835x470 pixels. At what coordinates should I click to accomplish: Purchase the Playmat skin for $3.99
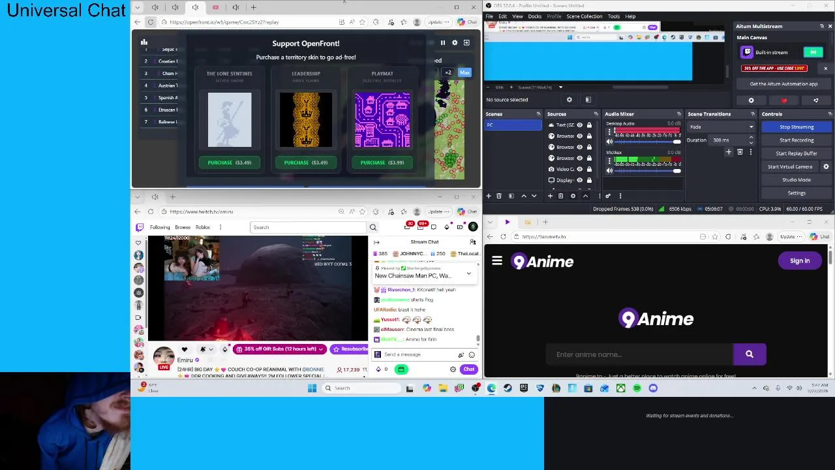click(382, 163)
